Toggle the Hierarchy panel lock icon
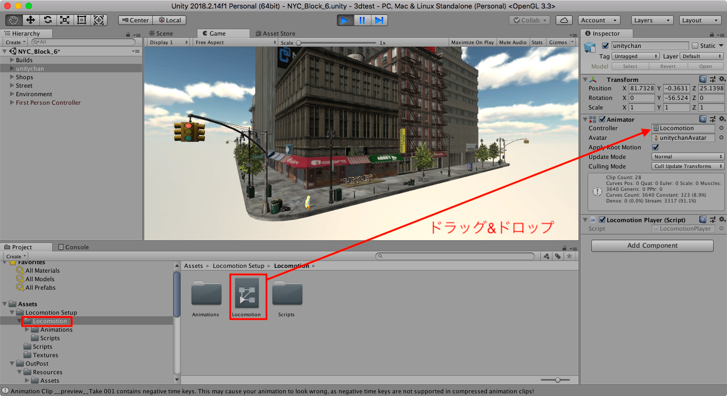 click(129, 35)
